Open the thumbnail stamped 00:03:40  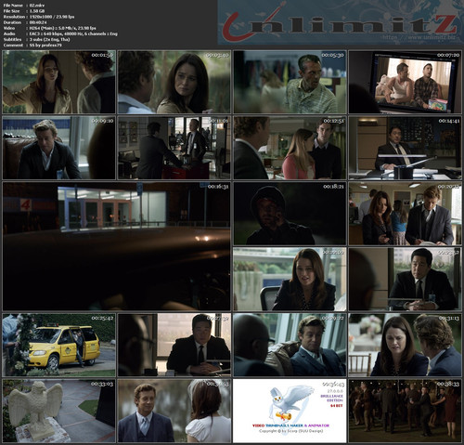coord(174,82)
